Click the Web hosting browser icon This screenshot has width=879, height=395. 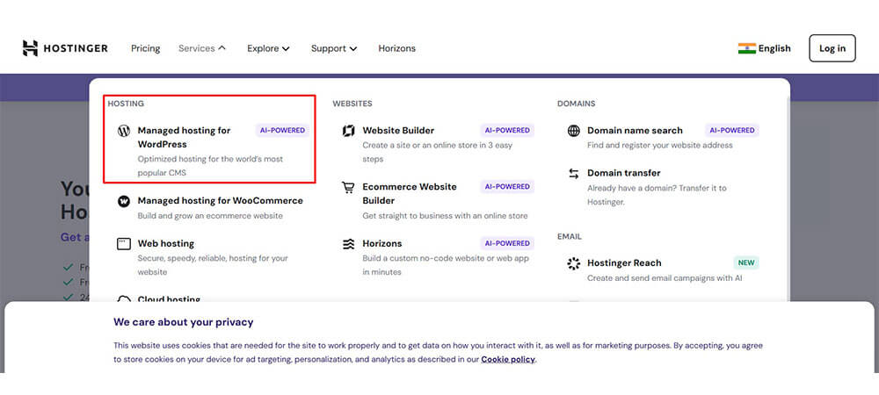coord(124,244)
